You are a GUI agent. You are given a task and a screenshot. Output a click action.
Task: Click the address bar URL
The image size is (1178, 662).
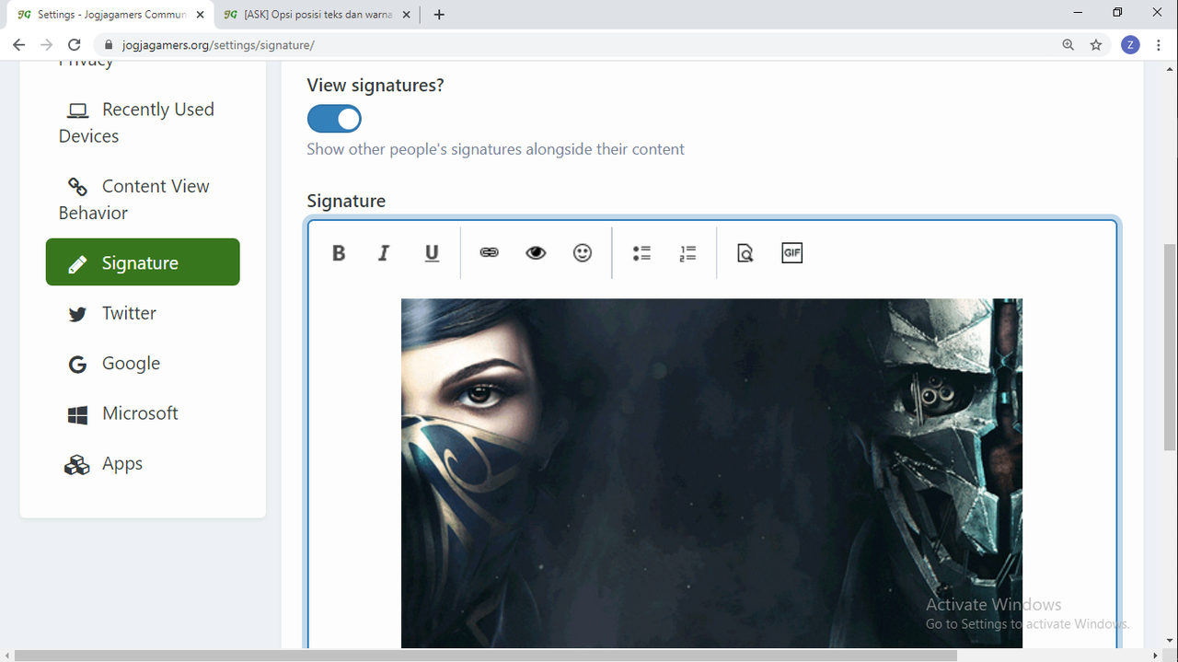(218, 45)
